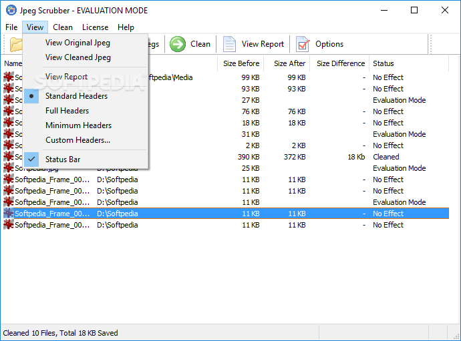Click the ftpedia\Media path cell
Screen dimensions: 461x341
coord(171,77)
